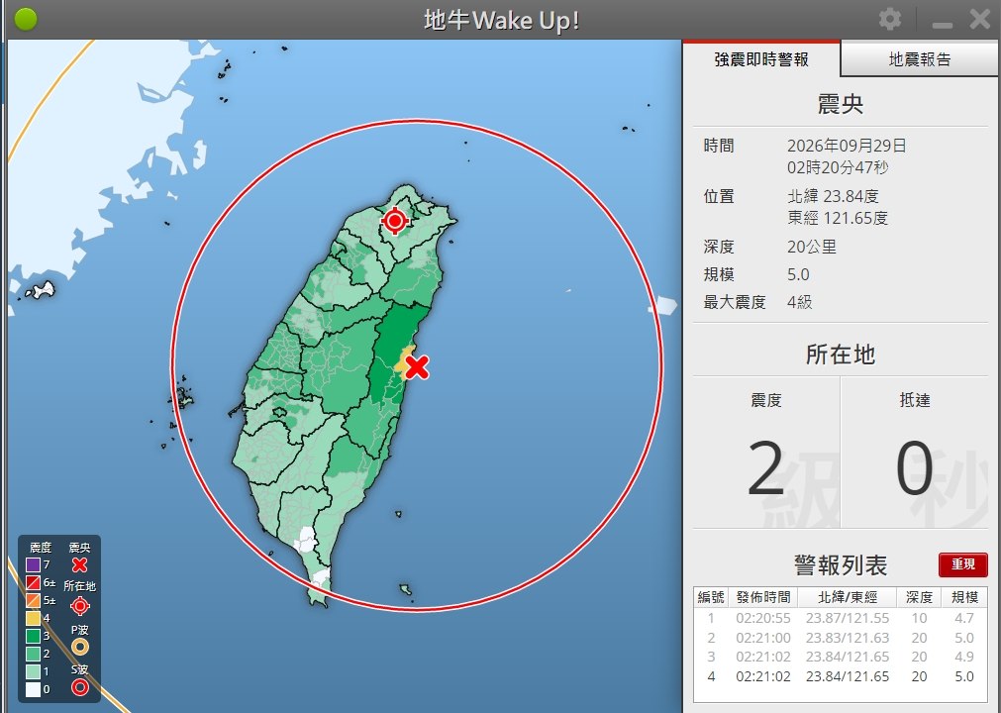Click the red X epicenter marker on map
This screenshot has width=1001, height=713.
[x=417, y=367]
